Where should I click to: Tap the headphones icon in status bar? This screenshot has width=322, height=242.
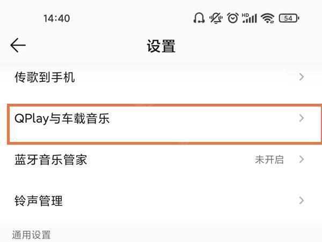pos(199,18)
